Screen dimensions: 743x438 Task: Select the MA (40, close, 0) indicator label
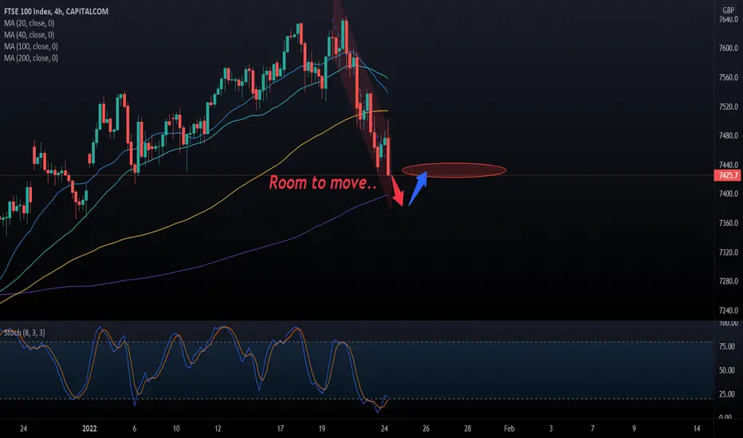(x=29, y=34)
